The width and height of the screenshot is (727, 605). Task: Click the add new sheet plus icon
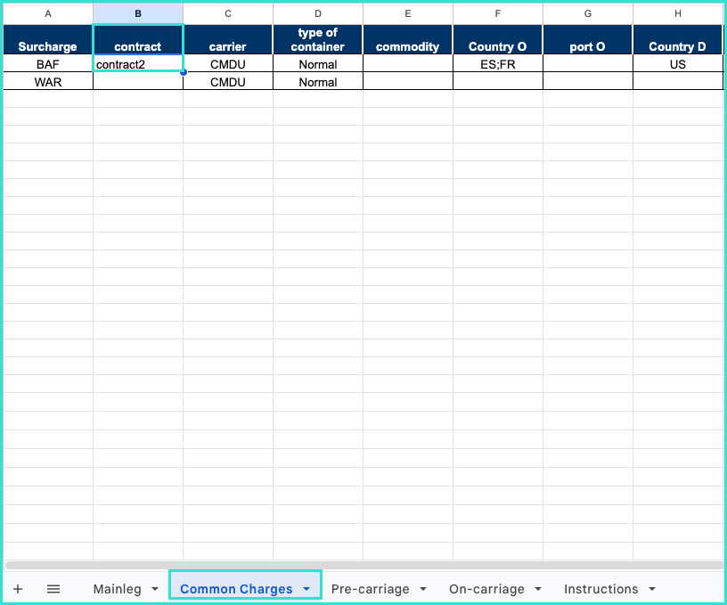[18, 589]
